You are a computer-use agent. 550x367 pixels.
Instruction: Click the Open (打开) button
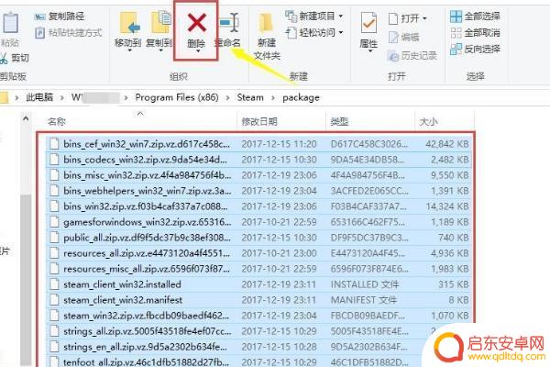coord(408,18)
